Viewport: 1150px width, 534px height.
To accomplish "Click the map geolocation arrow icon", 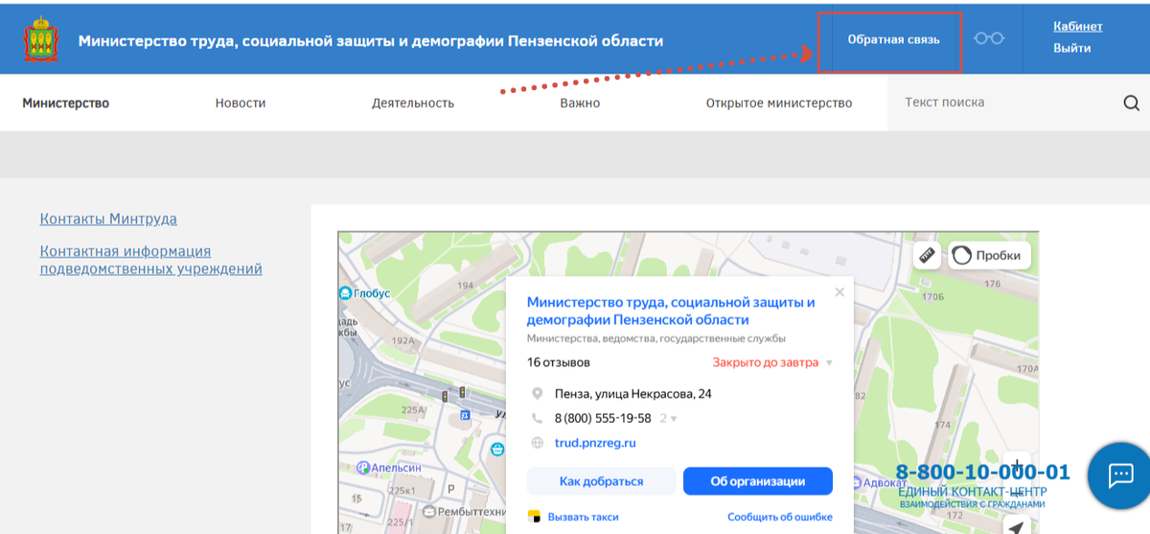I will [1017, 527].
